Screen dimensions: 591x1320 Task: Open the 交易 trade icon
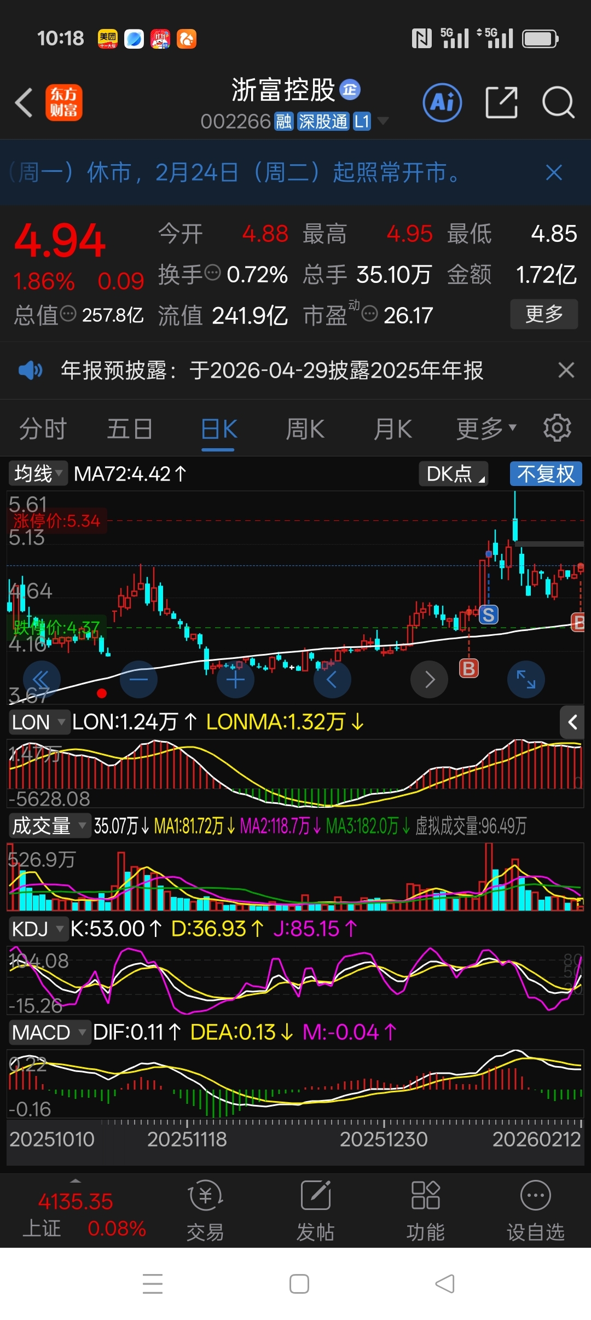(205, 1210)
